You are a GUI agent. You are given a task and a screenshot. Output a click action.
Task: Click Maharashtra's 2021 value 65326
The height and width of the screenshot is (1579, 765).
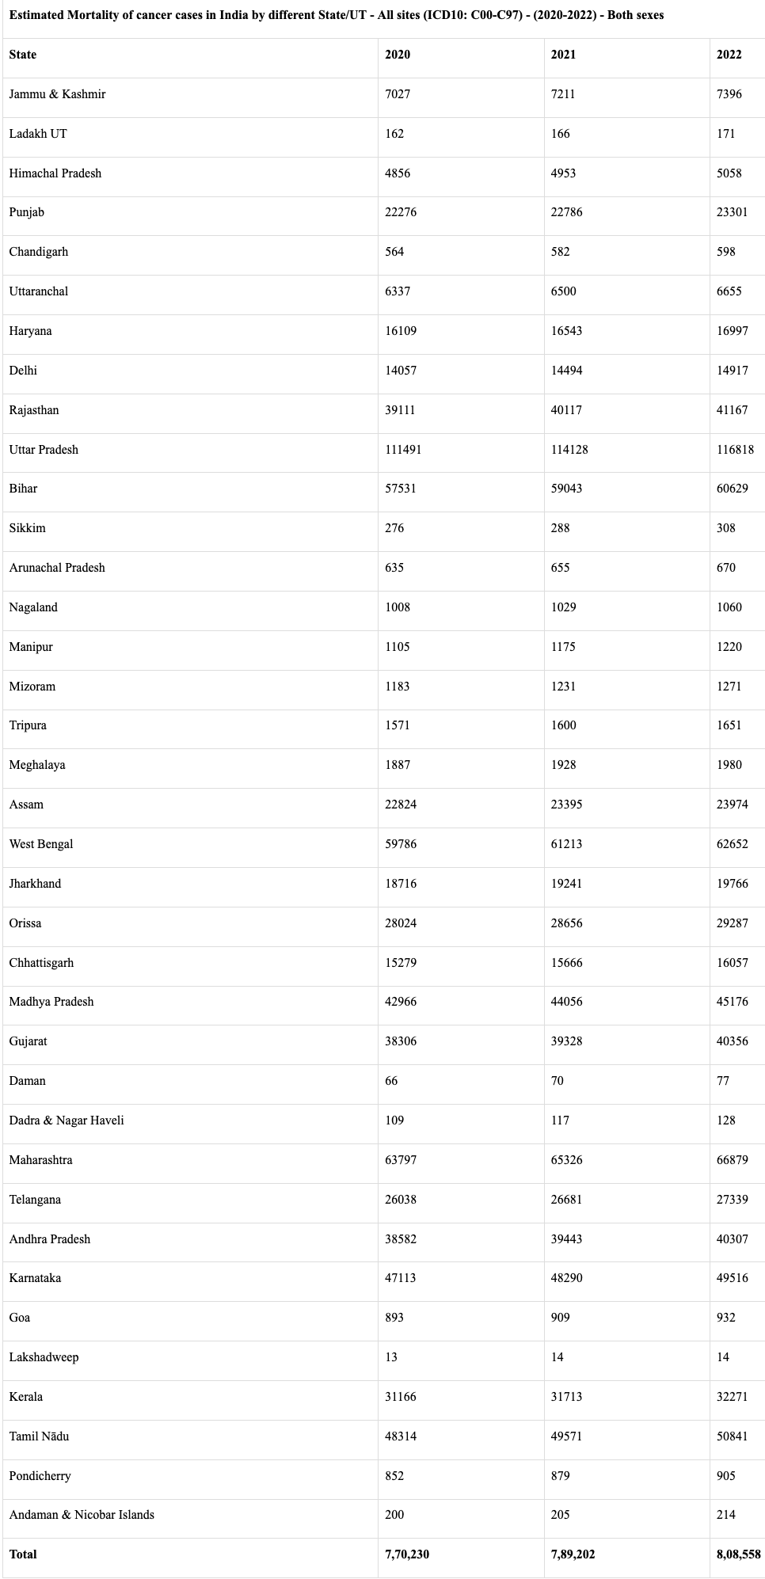pyautogui.click(x=566, y=1160)
